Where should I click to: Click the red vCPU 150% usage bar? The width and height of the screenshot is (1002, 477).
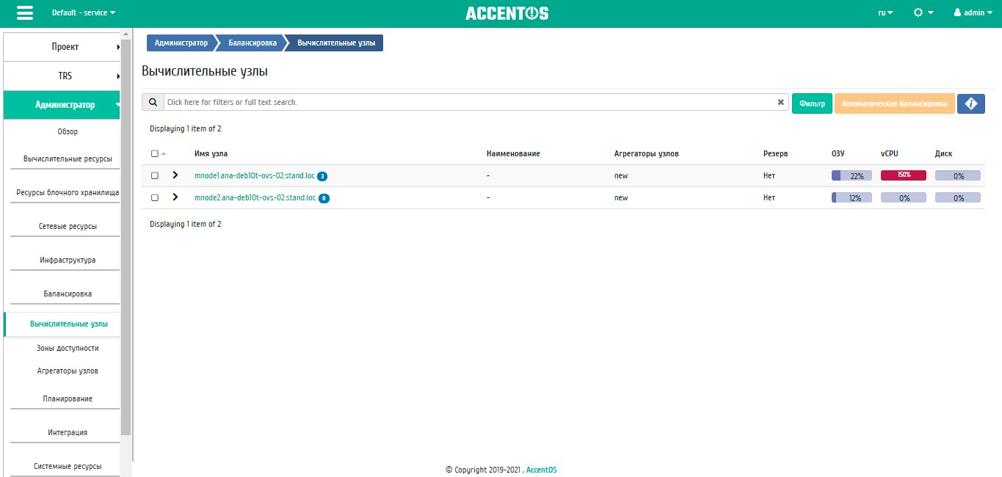[x=903, y=175]
